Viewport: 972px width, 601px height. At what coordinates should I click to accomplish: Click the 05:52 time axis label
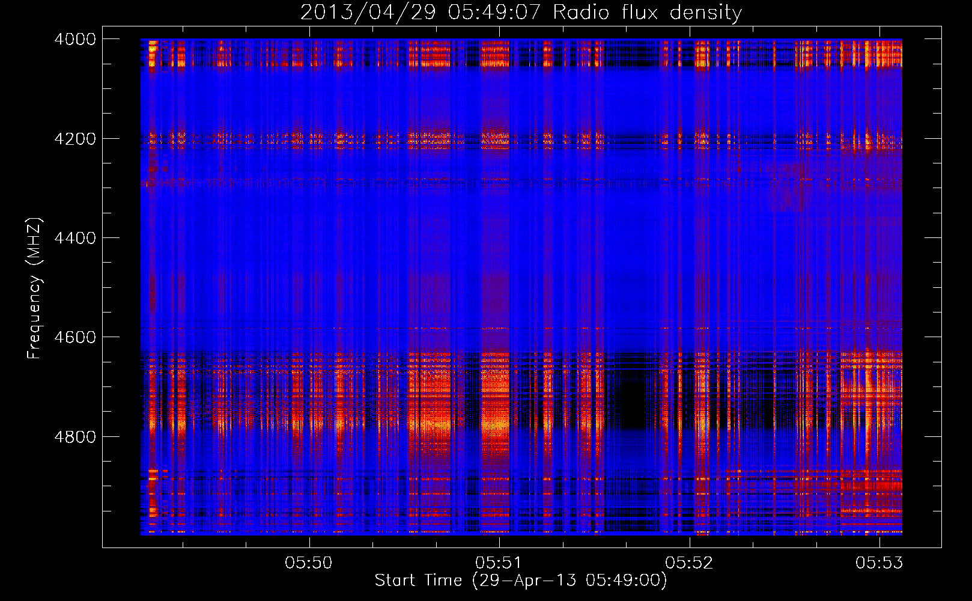click(689, 563)
